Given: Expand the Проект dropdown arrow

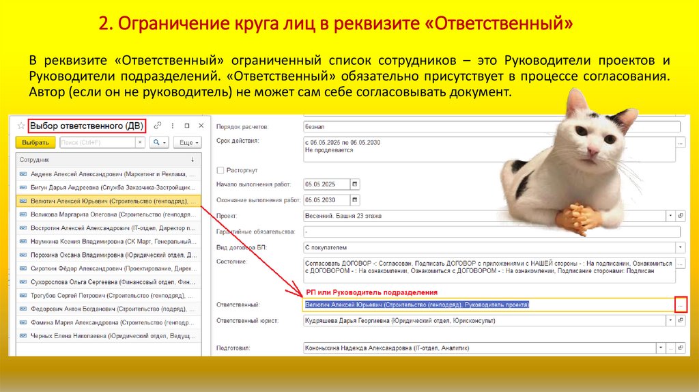Looking at the screenshot, I should coord(670,216).
